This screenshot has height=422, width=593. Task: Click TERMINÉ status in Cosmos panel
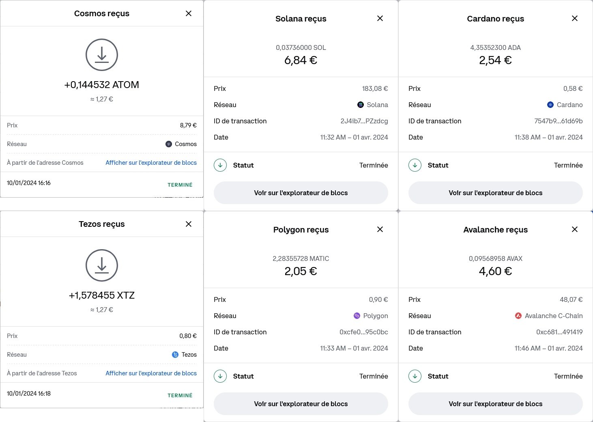(x=180, y=185)
